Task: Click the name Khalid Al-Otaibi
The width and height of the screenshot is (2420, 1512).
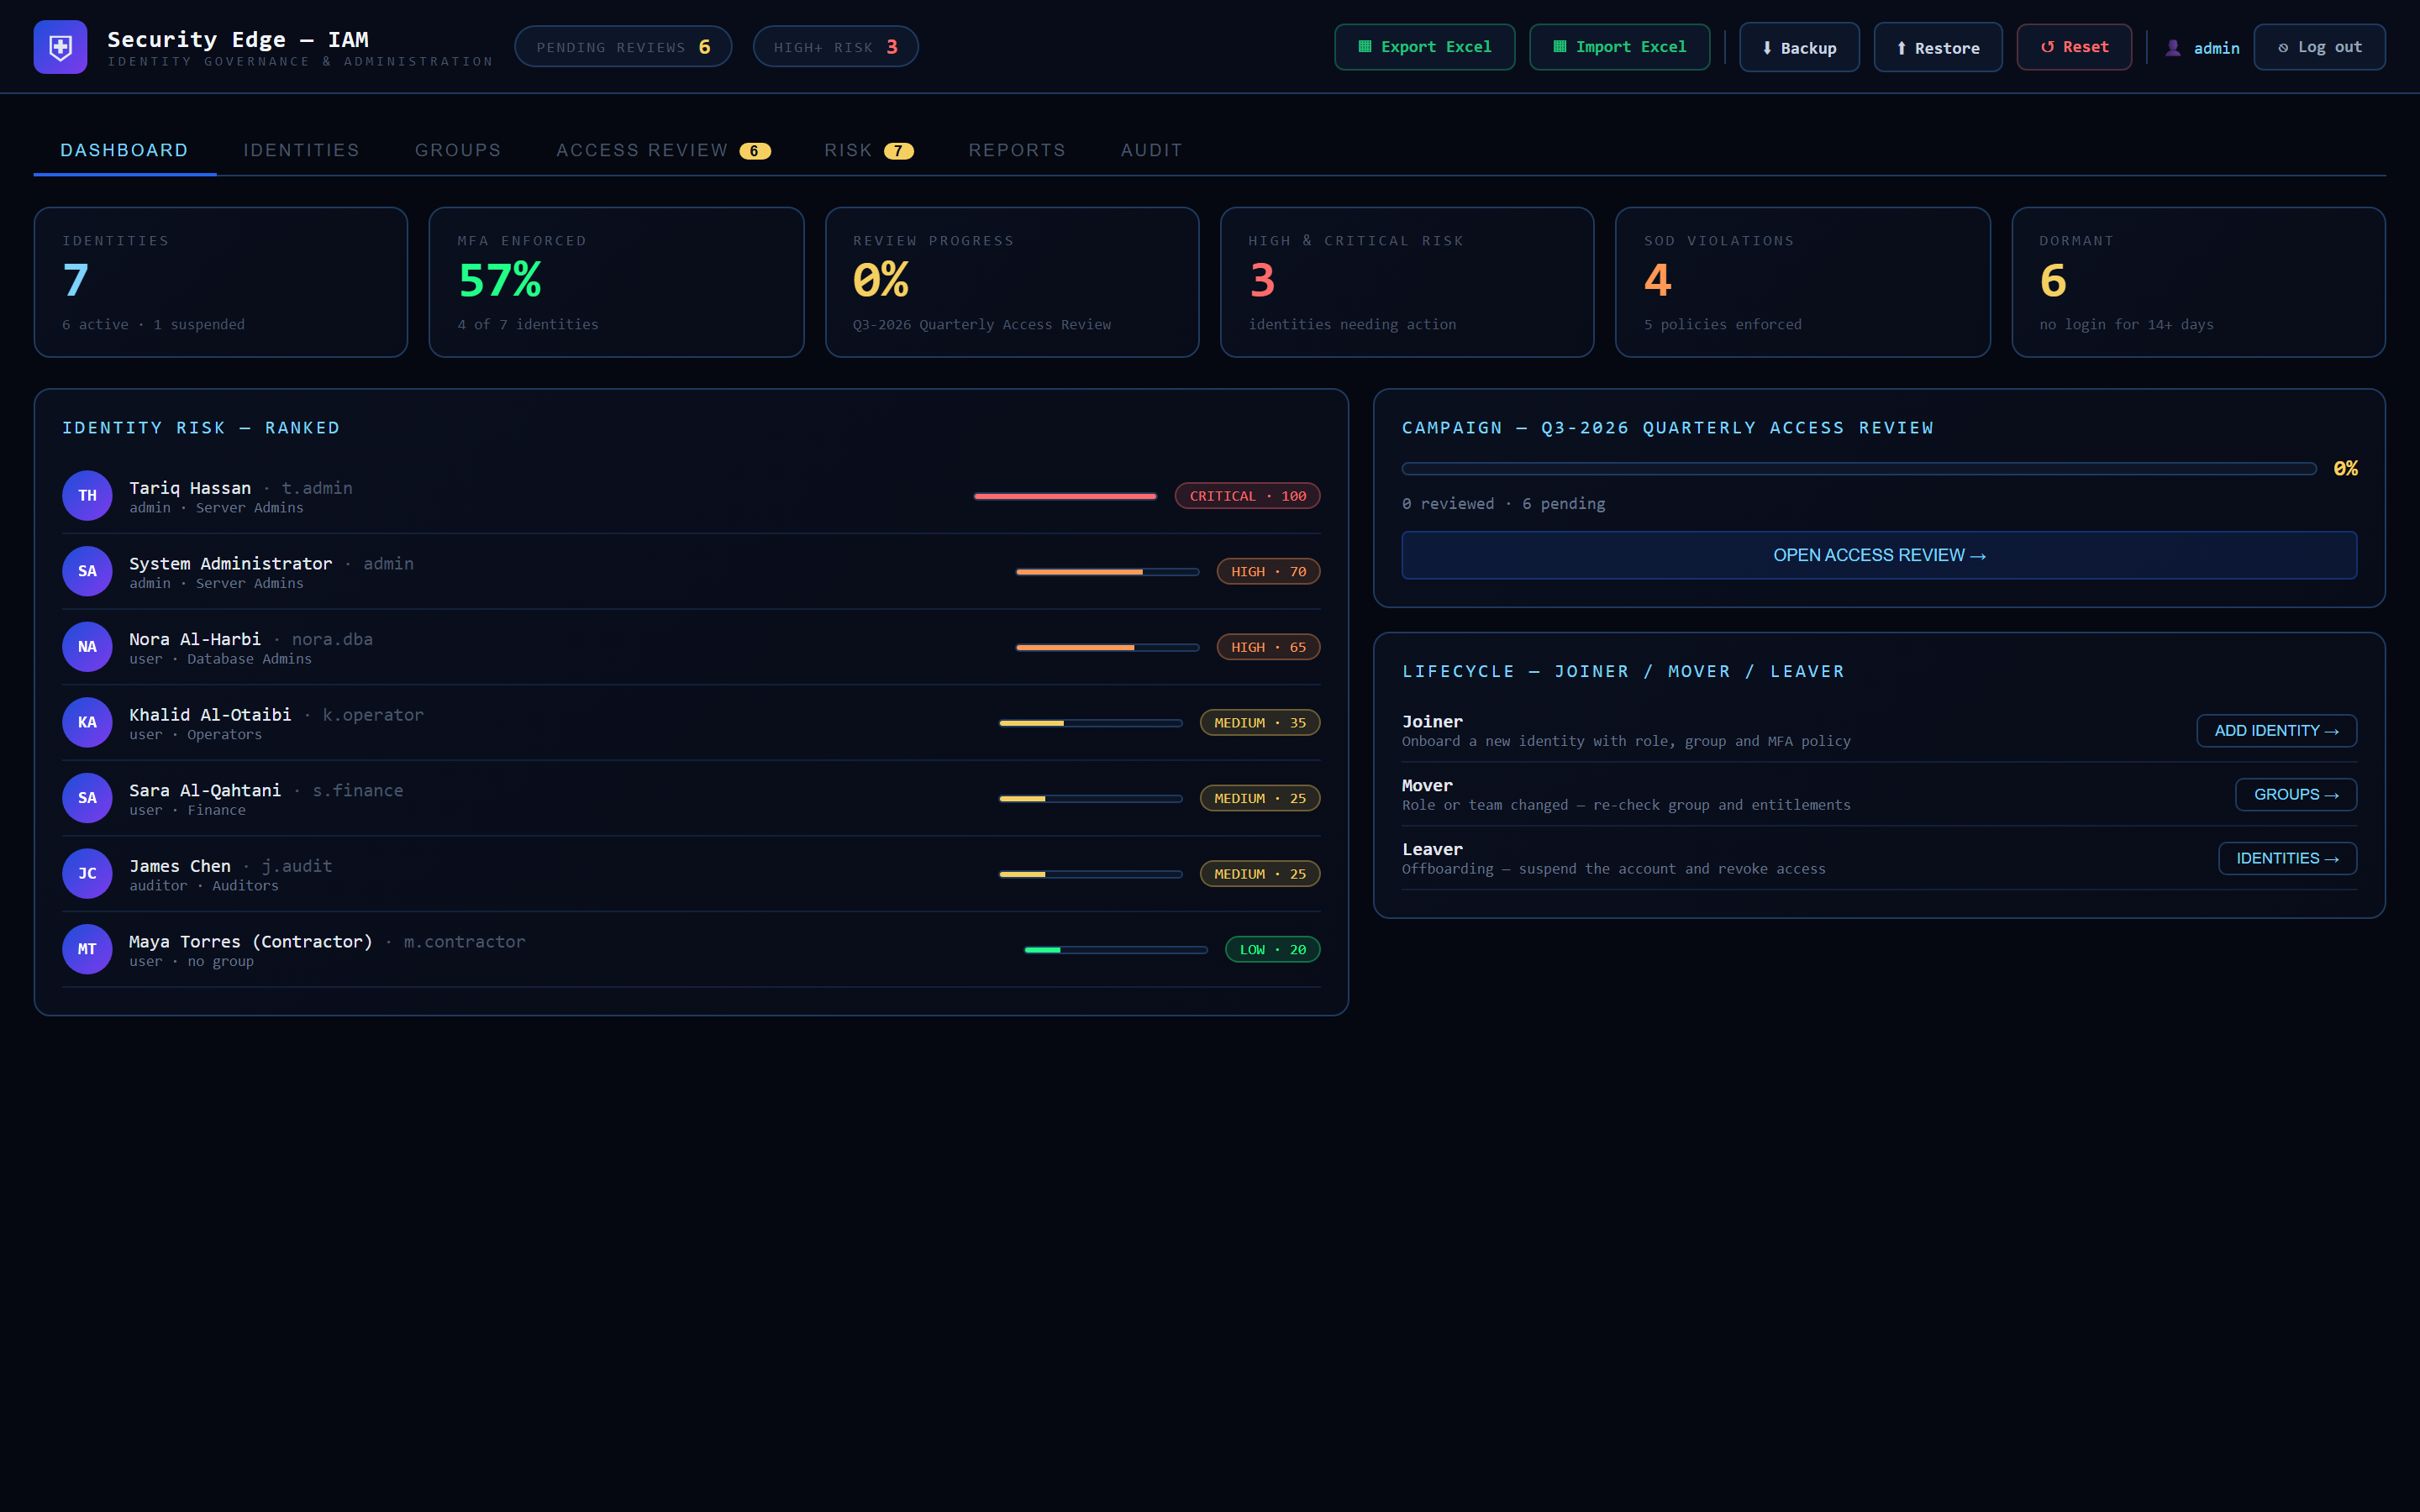Action: click(210, 715)
